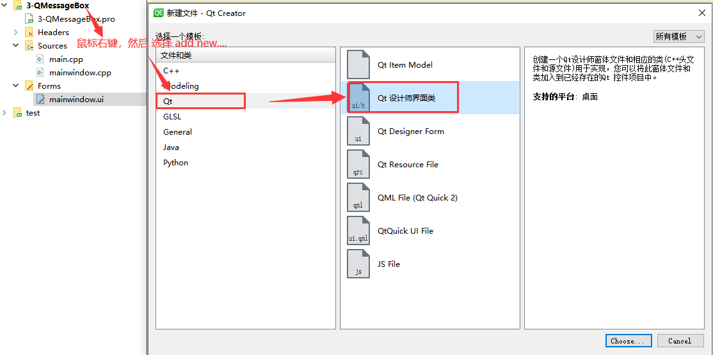713x355 pixels.
Task: Select the Qt Item Model template icon
Action: [x=358, y=64]
